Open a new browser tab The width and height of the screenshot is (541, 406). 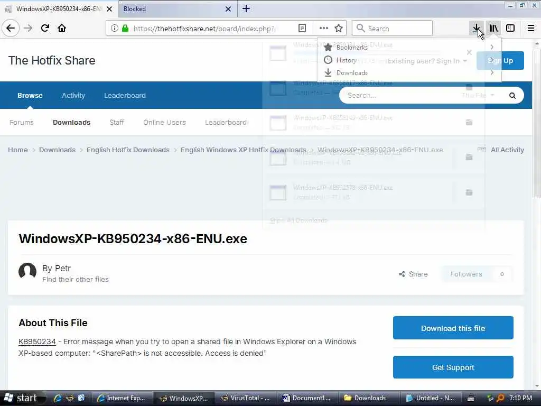(246, 8)
